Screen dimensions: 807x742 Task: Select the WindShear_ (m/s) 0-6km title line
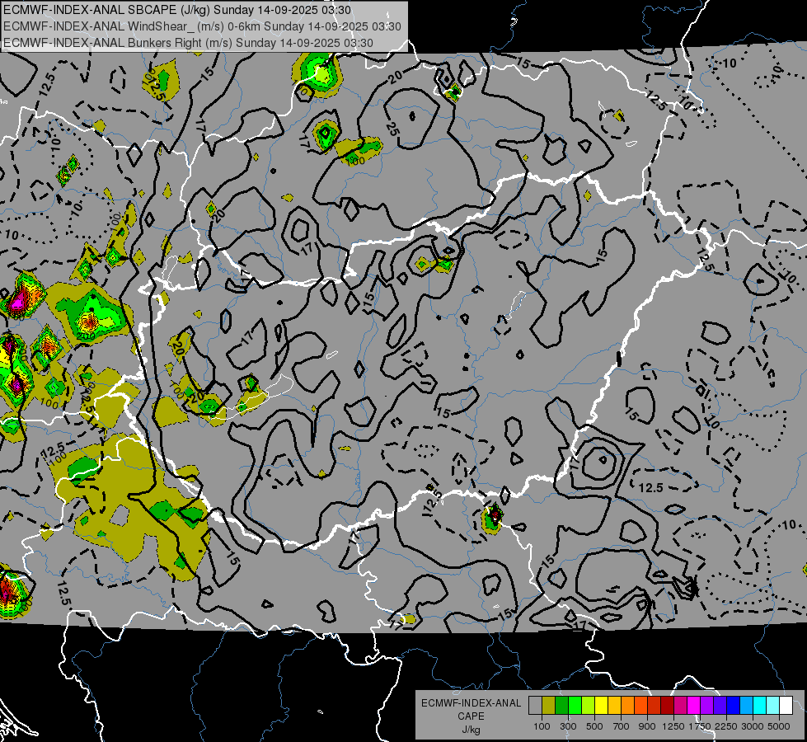[202, 26]
